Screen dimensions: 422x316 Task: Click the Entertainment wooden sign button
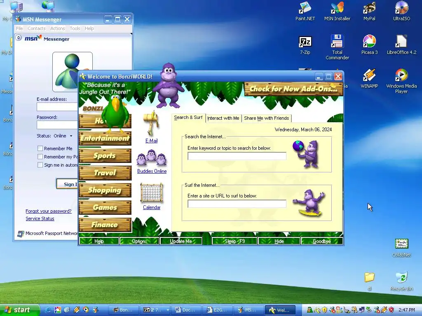105,138
